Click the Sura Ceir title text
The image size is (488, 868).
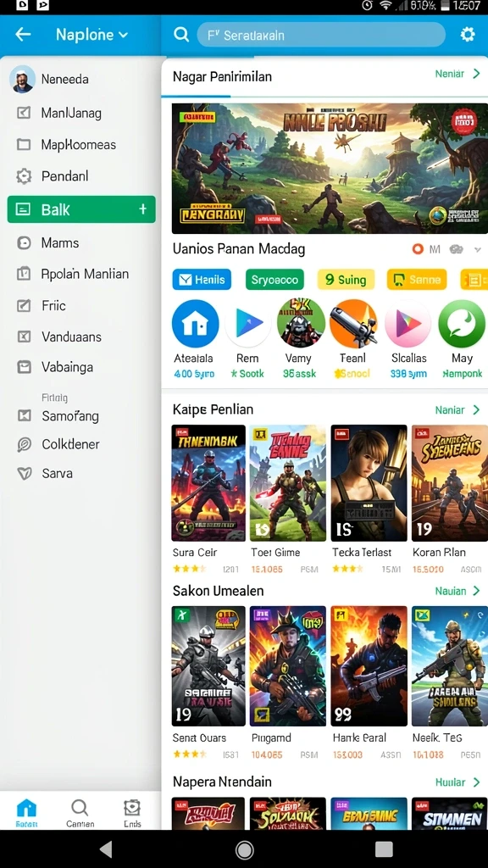[195, 553]
